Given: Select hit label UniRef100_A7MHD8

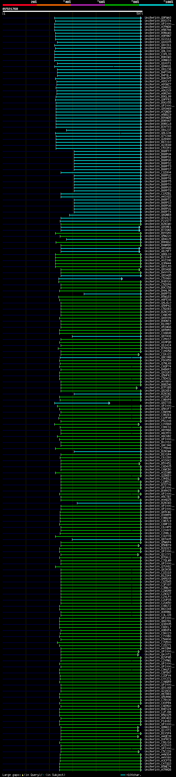Looking at the screenshot, I should pos(158,770).
